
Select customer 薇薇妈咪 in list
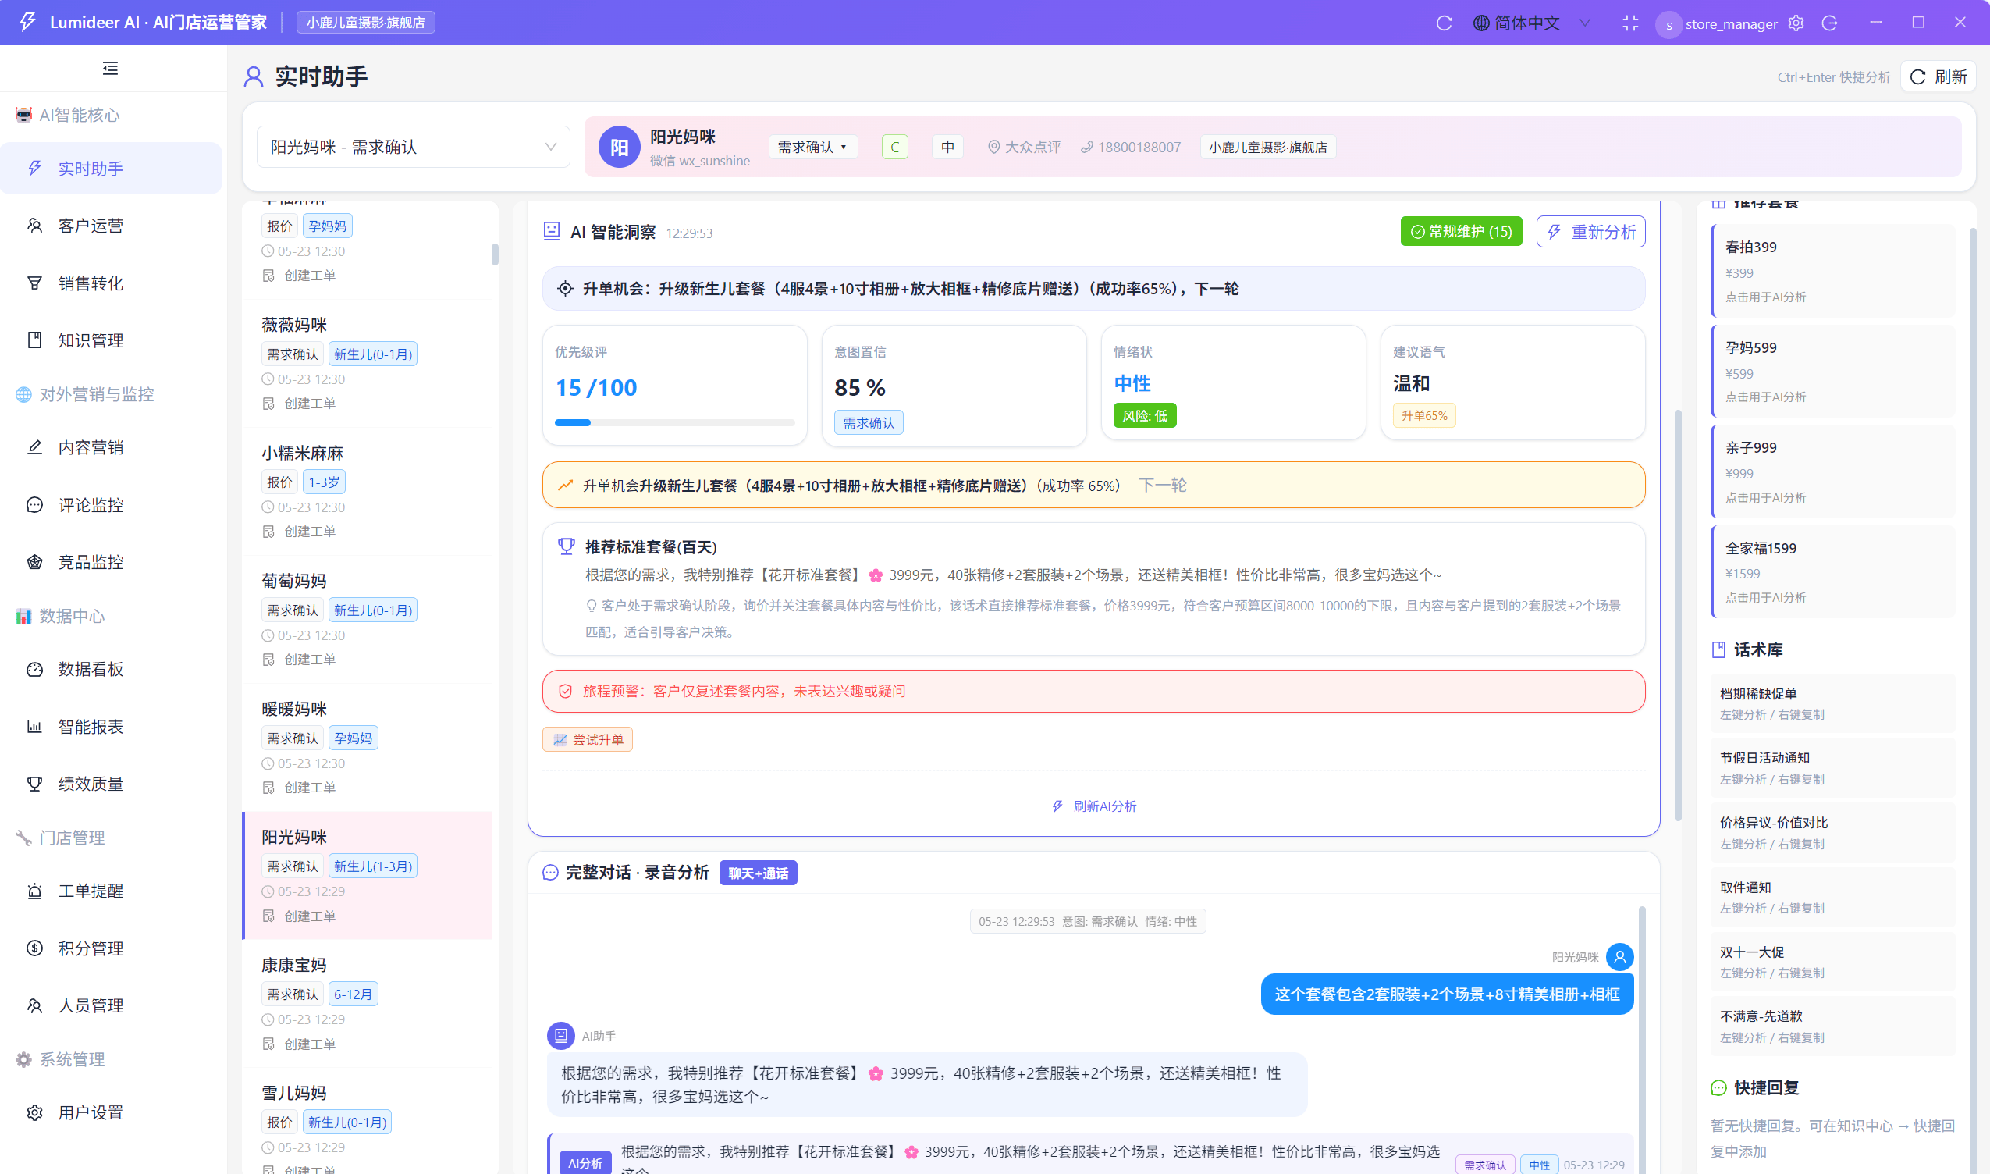point(368,363)
